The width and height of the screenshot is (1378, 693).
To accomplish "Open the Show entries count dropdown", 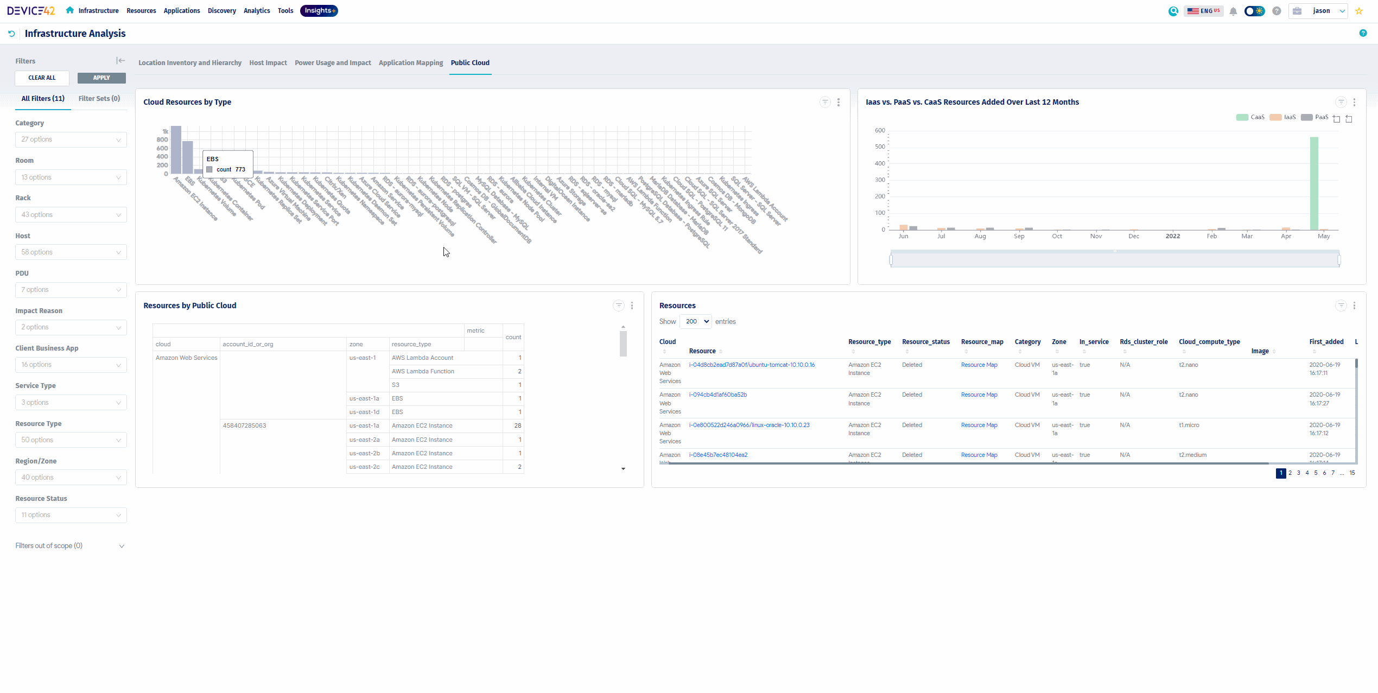I will pos(696,321).
